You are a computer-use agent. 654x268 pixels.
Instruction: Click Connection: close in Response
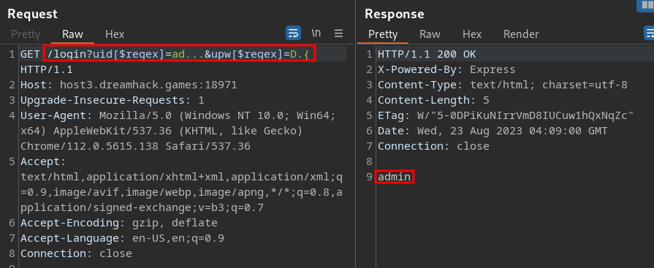(433, 146)
